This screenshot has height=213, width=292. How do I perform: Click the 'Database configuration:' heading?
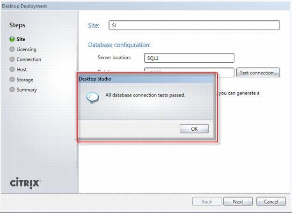point(119,45)
